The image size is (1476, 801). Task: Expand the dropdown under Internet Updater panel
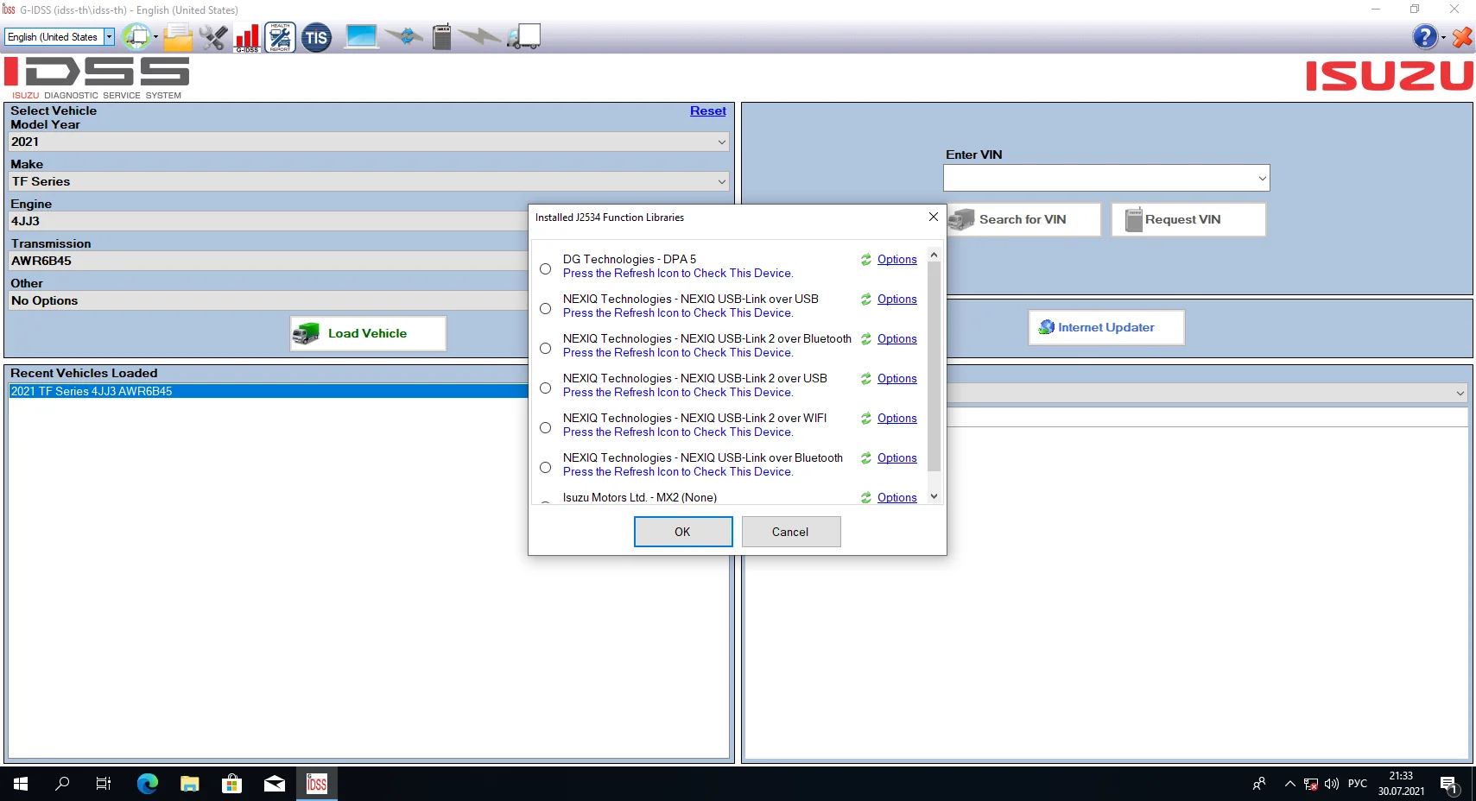[x=1460, y=394]
